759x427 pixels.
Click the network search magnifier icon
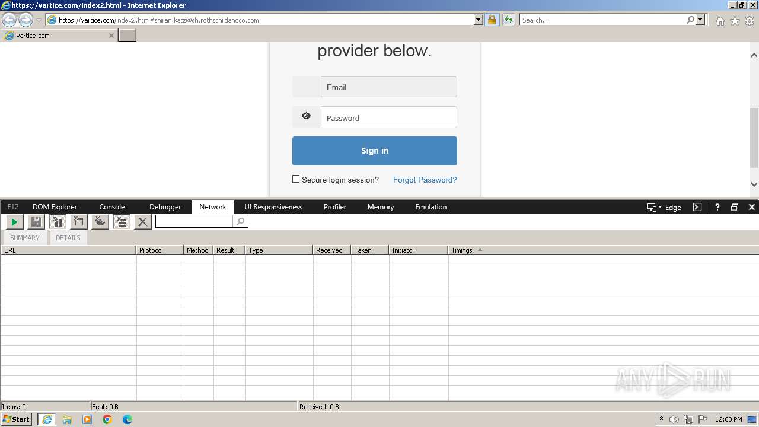(240, 221)
